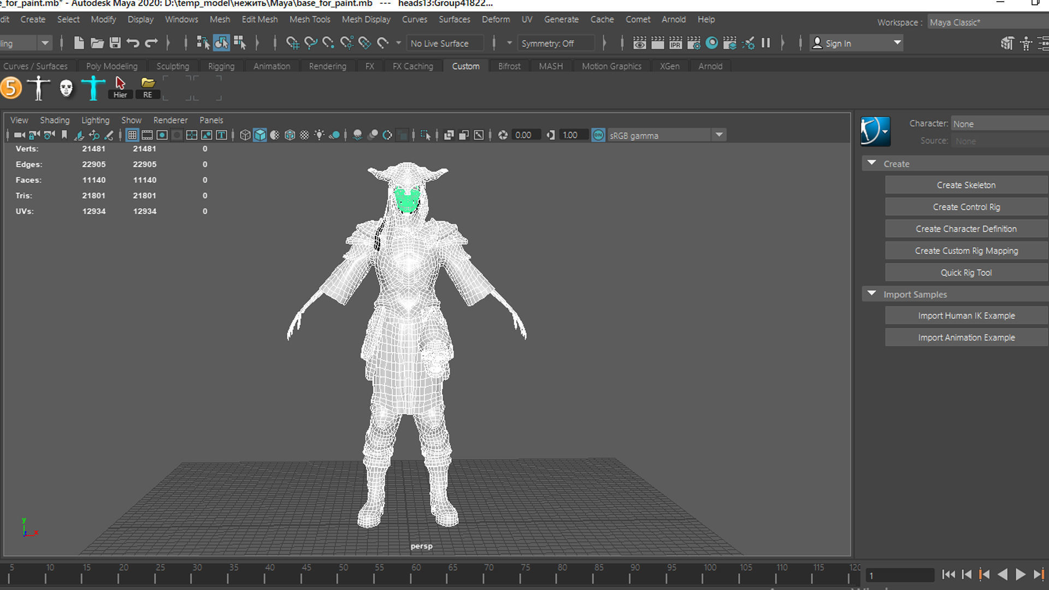Click cyan T-pose figure shelf icon
The image size is (1049, 590).
pos(93,88)
